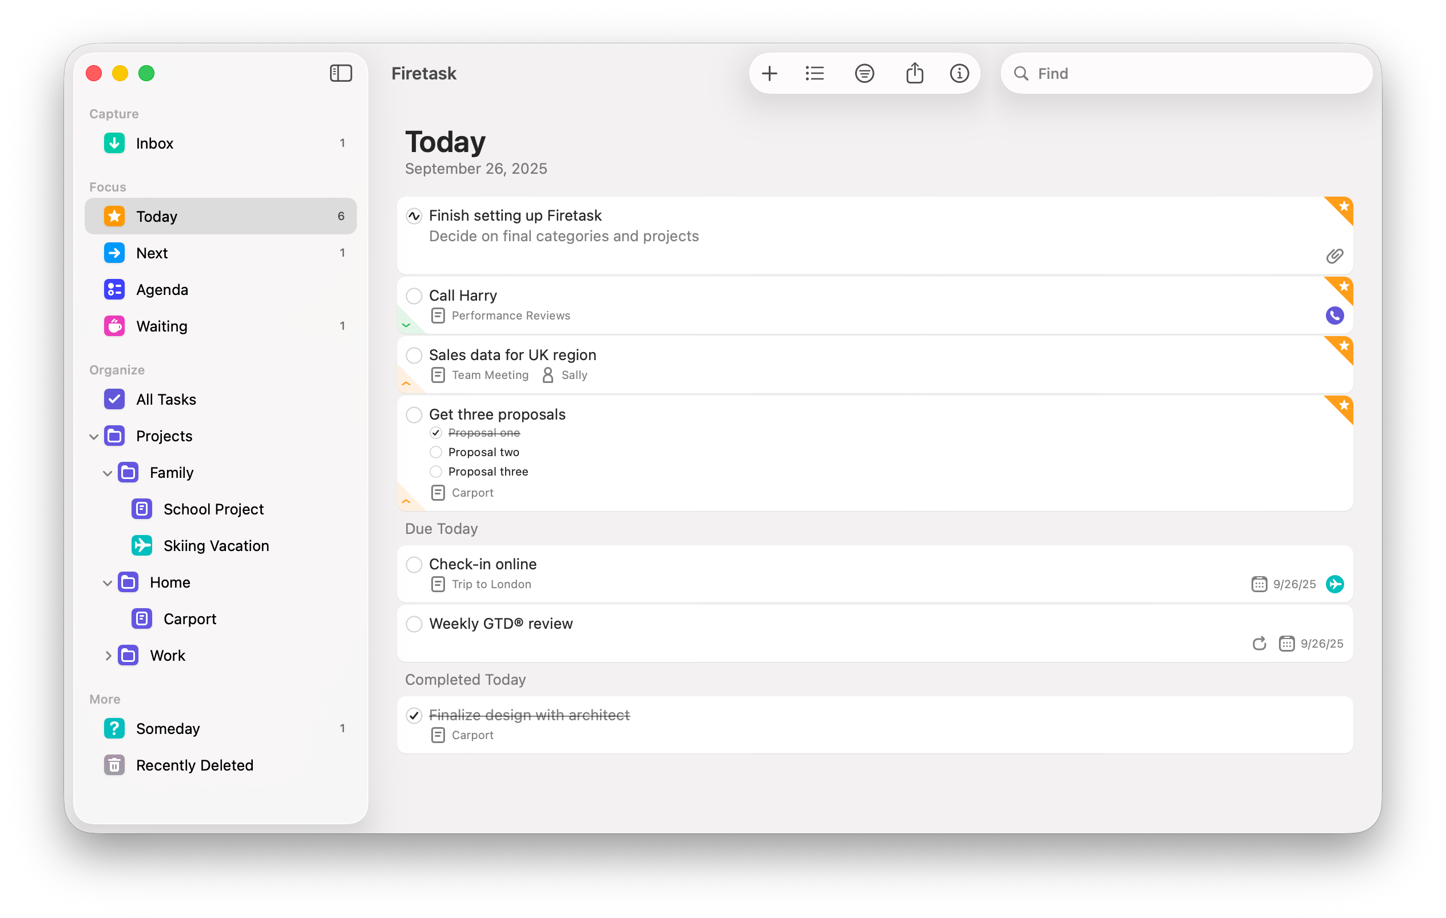Toggle the sidebar panel icon
Image resolution: width=1446 pixels, height=918 pixels.
(340, 73)
